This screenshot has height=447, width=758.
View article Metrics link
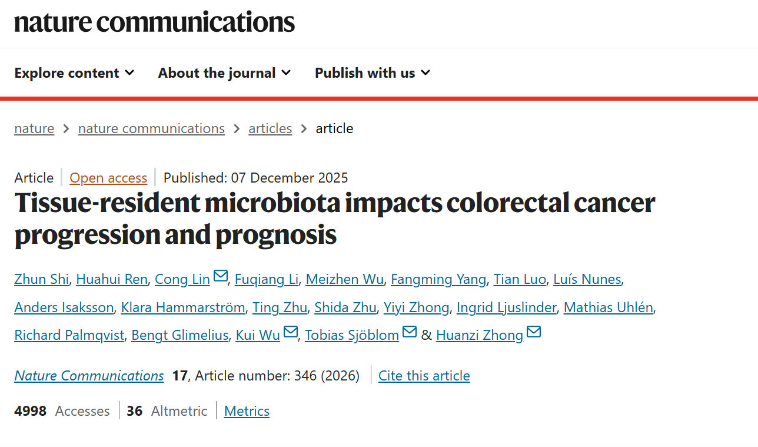coord(247,411)
